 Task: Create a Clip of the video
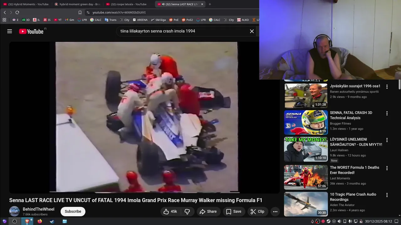[258, 212]
